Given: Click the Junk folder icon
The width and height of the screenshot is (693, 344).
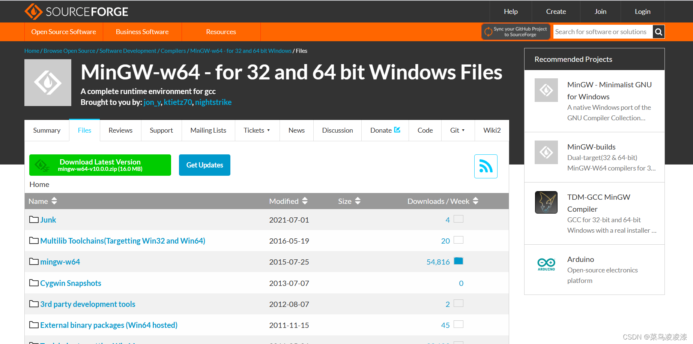Looking at the screenshot, I should [34, 220].
